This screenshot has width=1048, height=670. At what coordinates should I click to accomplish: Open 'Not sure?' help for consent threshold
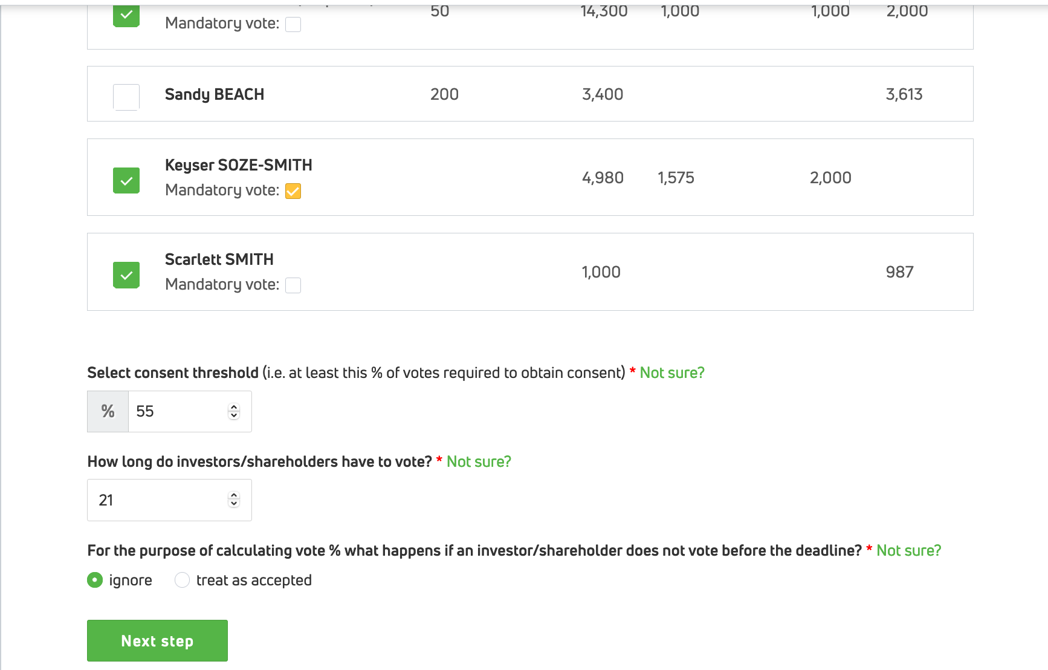(x=672, y=372)
